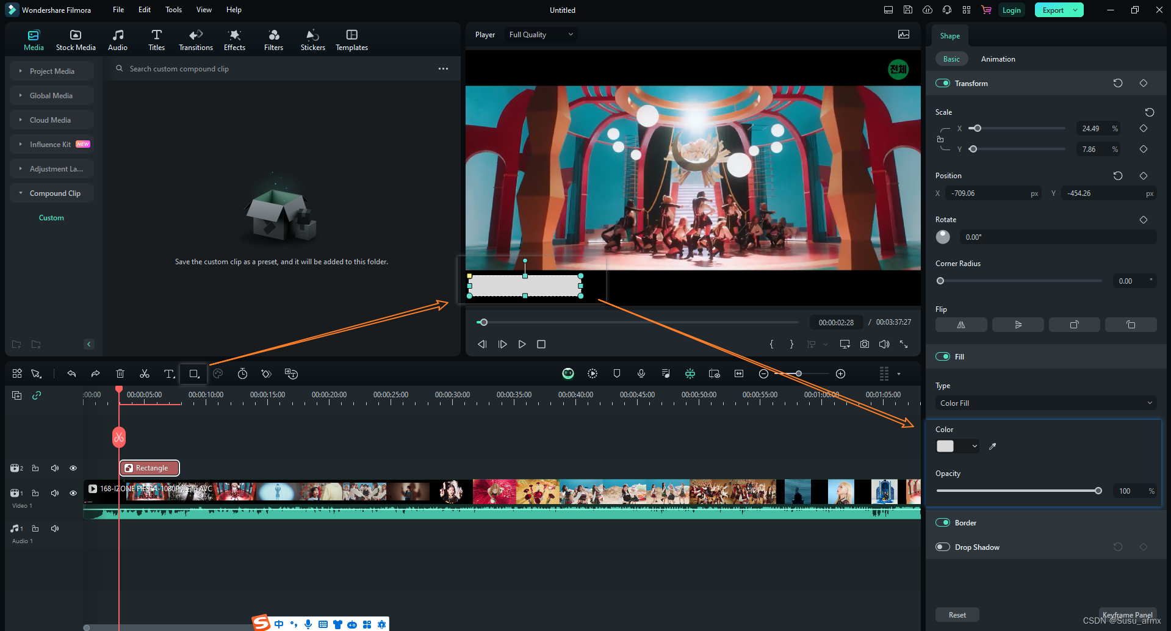The image size is (1171, 631).
Task: Toggle player volume icon
Action: click(884, 344)
